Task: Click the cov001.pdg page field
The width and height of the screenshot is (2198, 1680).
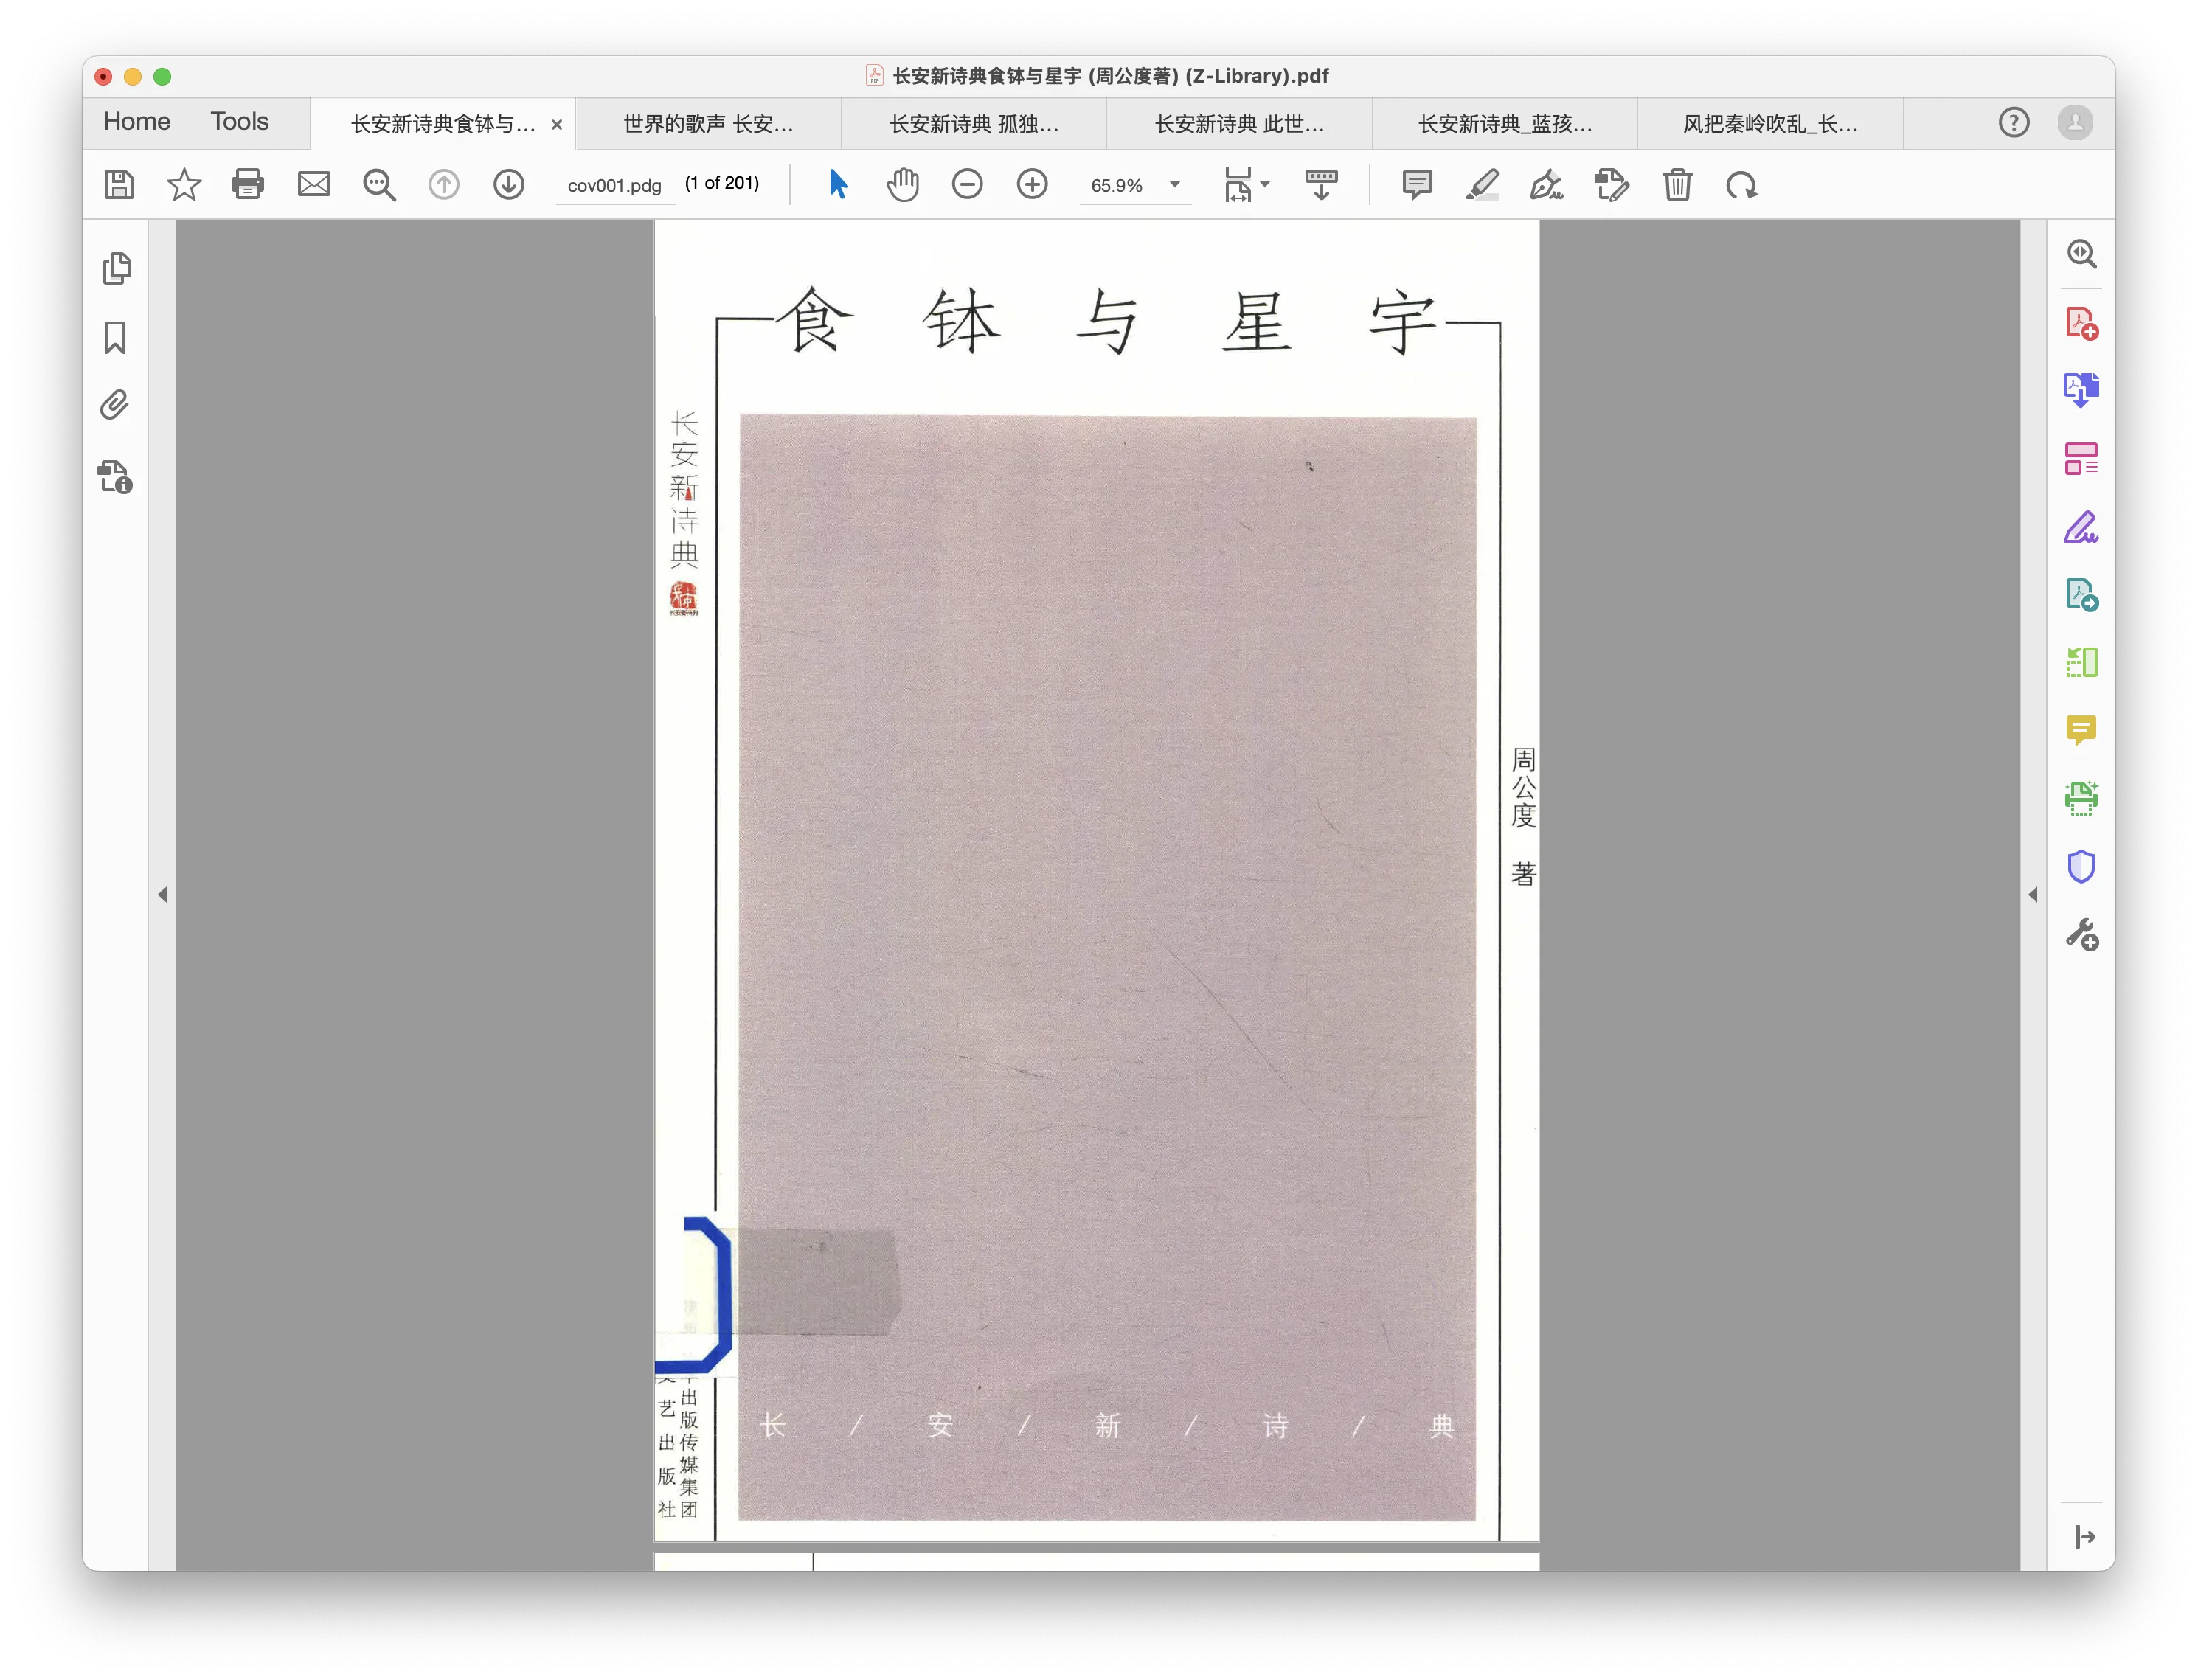Action: click(x=614, y=185)
